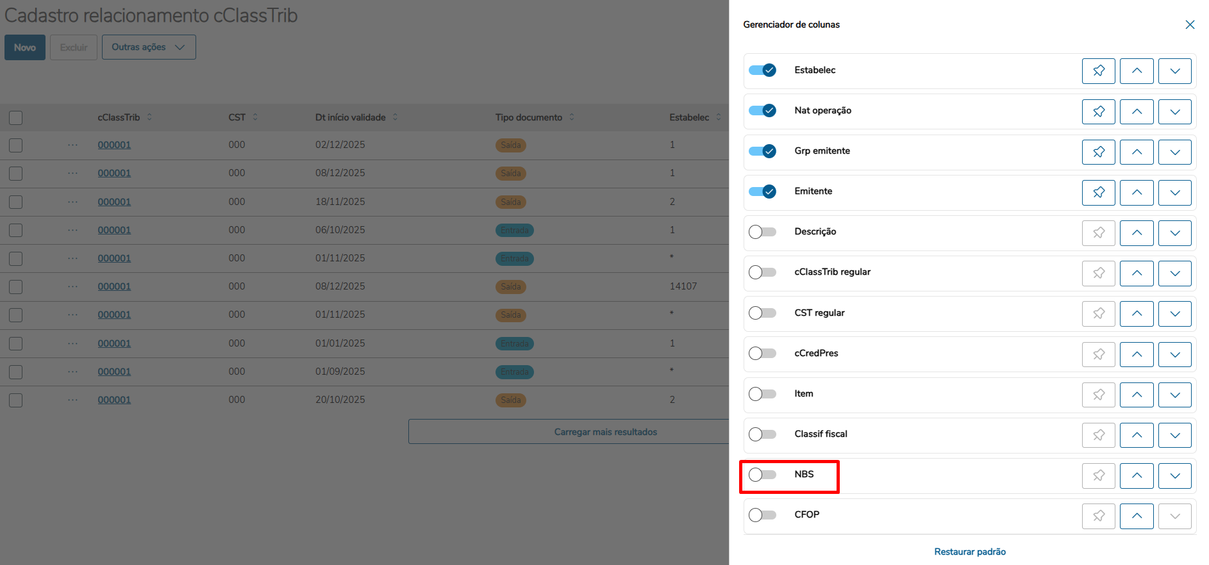The image size is (1209, 565).
Task: Pin the Nat operação column
Action: click(1098, 111)
